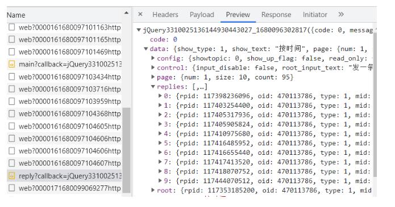Tick checkbox for web?0000161680097104605http
This screenshot has width=395, height=207.
coord(11,126)
